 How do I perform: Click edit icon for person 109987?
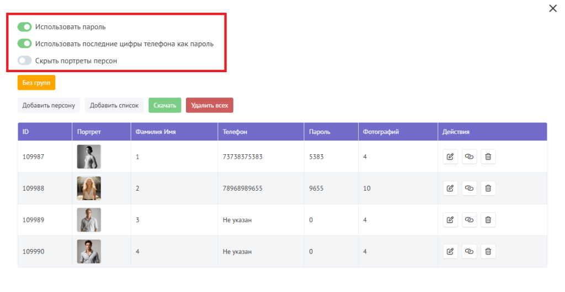click(450, 157)
